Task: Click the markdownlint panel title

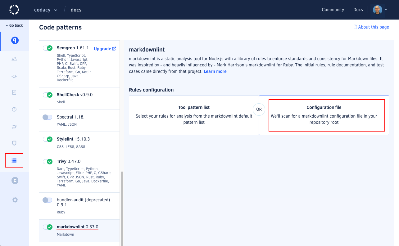Action: 147,50
